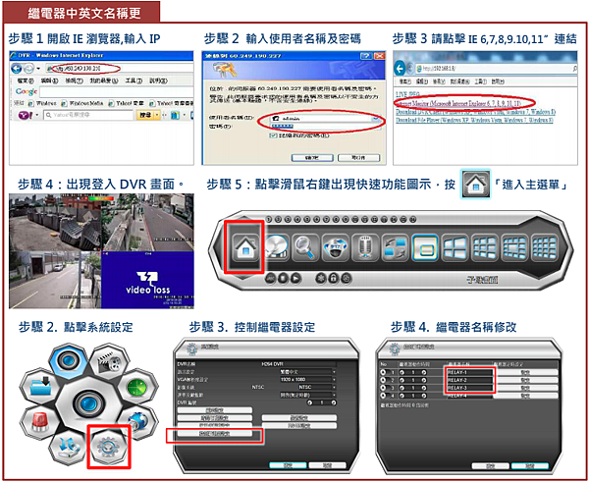Expand the 繁體中文 language dropdown
Image resolution: width=589 pixels, height=482 pixels.
point(334,371)
